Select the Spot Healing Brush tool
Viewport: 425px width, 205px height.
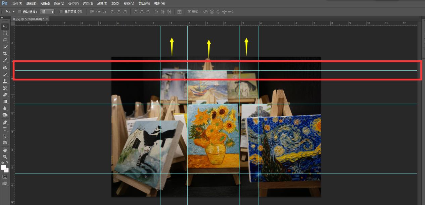[5, 68]
